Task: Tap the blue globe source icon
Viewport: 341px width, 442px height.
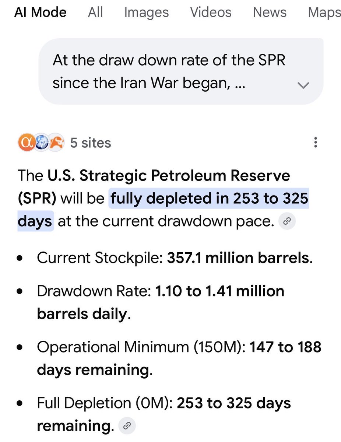Action: [41, 143]
